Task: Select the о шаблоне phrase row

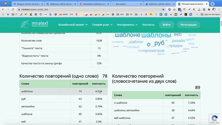Action: [156, 103]
